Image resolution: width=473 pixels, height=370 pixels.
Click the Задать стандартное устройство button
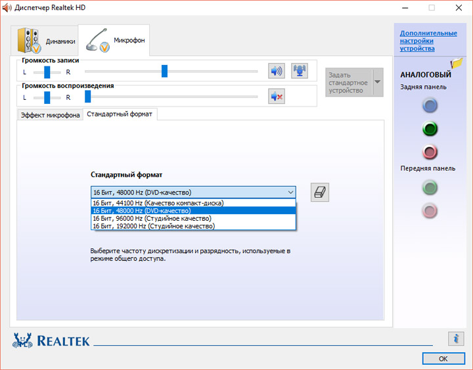pos(349,82)
